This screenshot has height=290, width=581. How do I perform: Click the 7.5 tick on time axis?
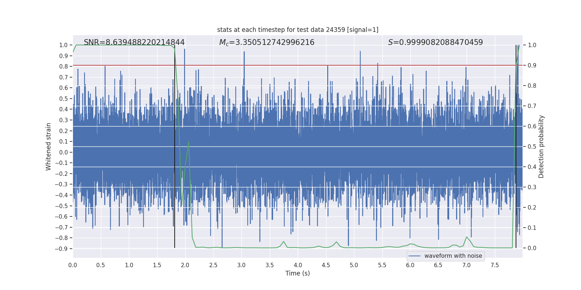(x=495, y=265)
